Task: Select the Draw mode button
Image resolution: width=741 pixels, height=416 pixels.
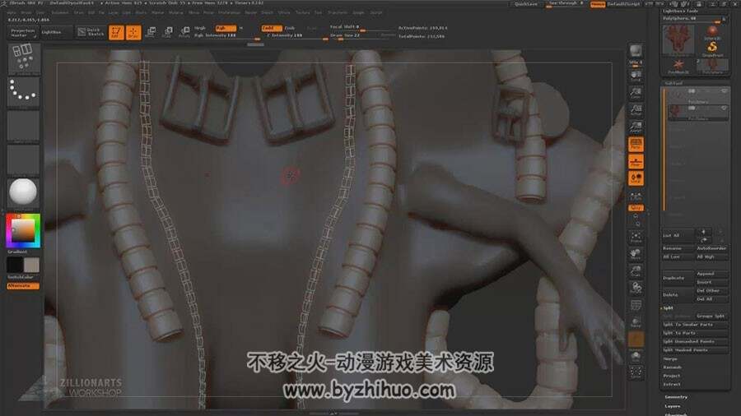Action: [133, 32]
